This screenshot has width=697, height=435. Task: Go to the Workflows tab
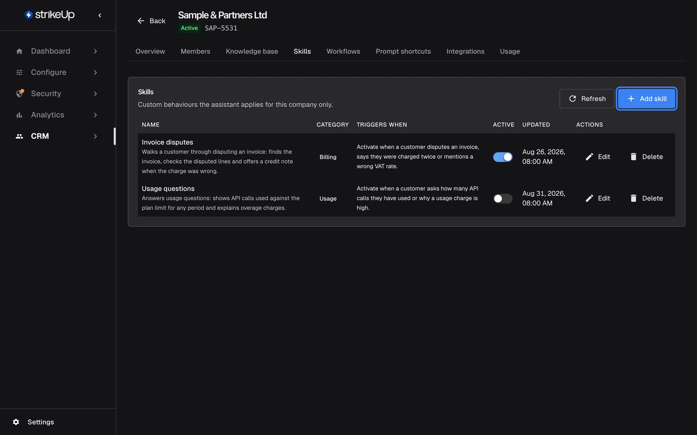click(343, 51)
